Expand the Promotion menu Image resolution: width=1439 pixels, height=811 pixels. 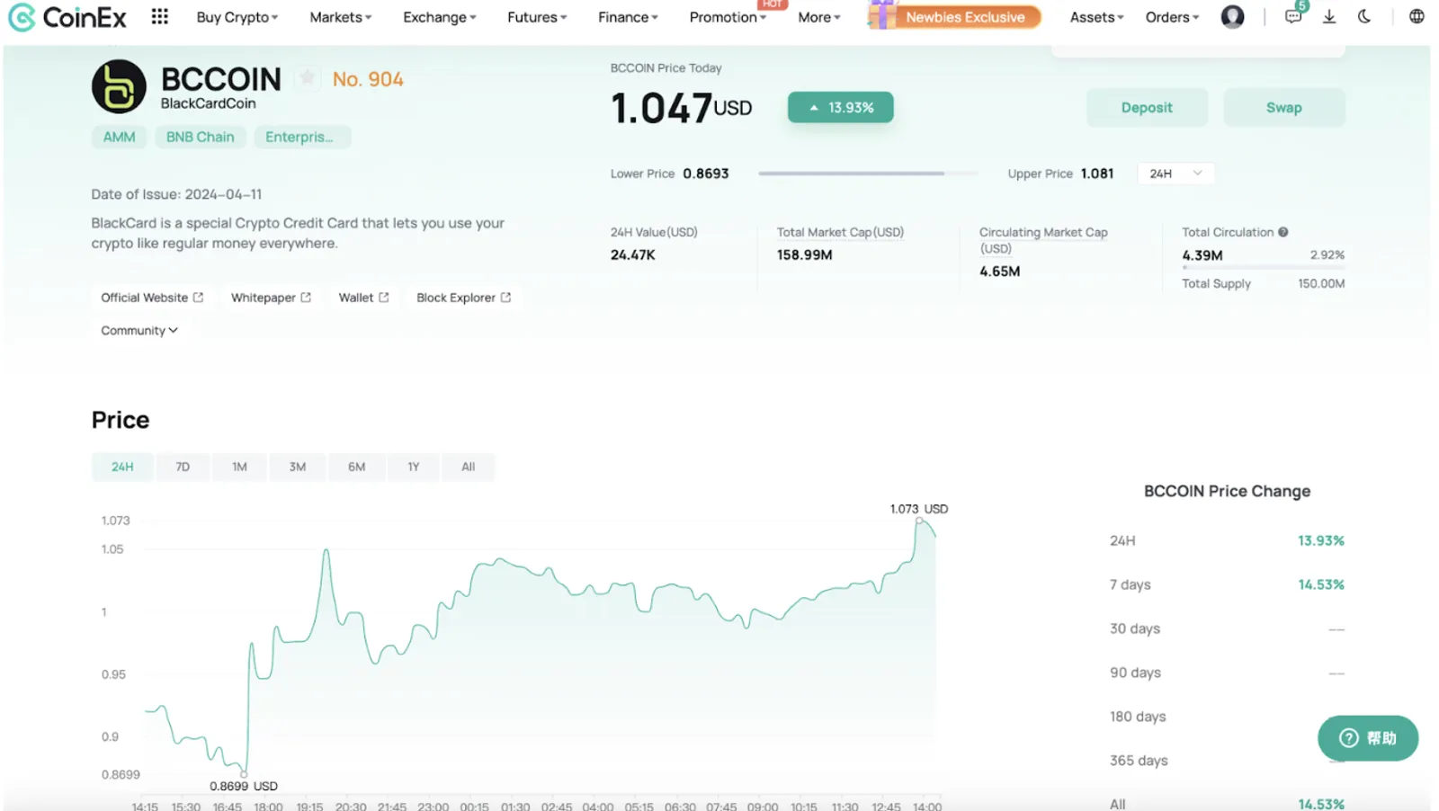click(728, 17)
